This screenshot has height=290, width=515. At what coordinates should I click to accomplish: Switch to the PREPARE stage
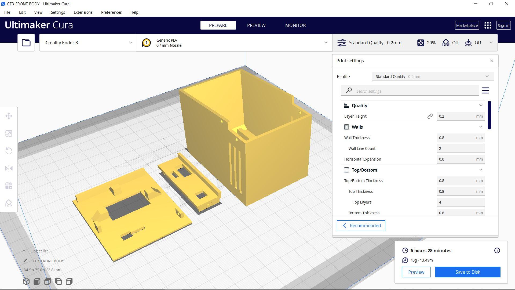click(218, 25)
